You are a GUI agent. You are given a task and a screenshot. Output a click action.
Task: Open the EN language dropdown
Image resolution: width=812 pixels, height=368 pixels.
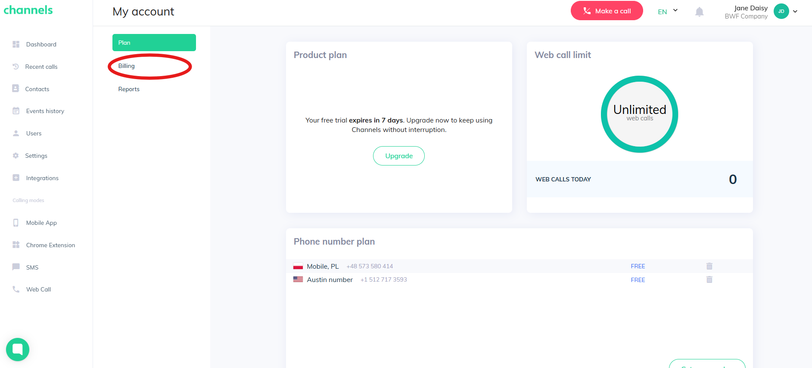pyautogui.click(x=667, y=12)
